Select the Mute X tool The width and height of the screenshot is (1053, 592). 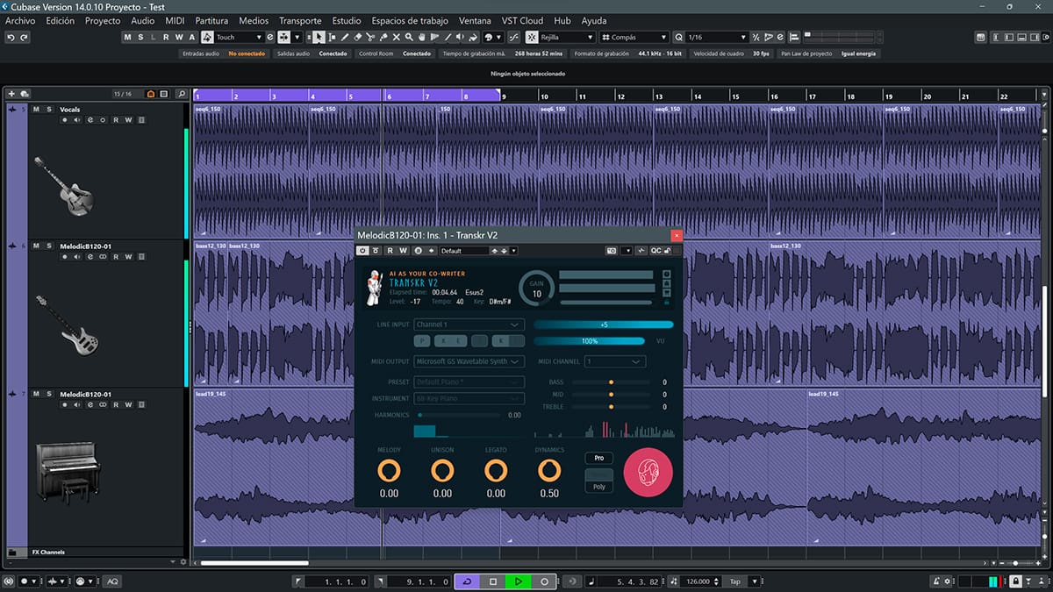click(397, 37)
